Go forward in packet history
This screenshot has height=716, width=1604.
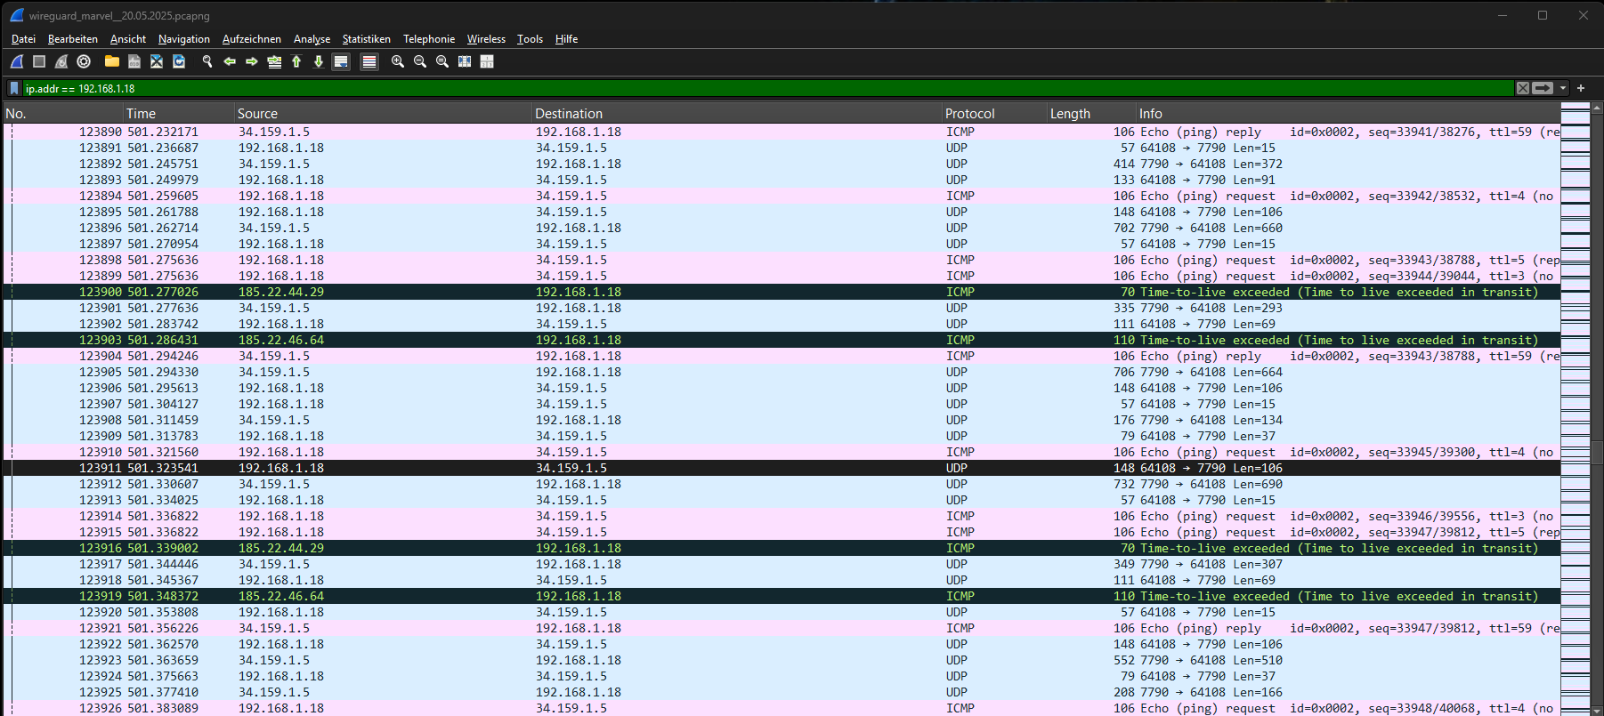pyautogui.click(x=252, y=61)
